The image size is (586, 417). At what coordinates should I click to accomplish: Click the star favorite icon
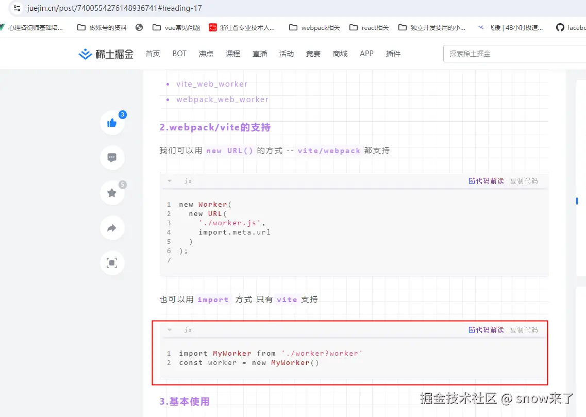pos(112,193)
